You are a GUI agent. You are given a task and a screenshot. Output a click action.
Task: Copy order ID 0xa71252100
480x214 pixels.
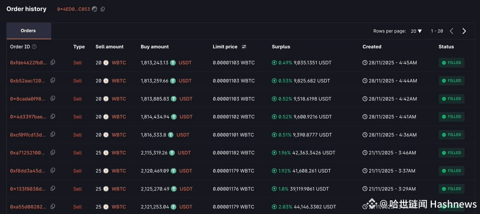53,152
